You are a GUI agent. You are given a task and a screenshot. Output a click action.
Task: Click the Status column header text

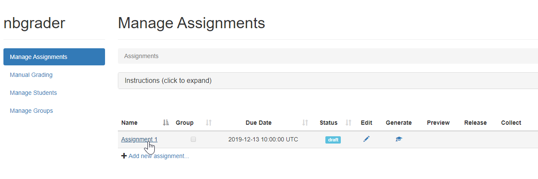point(328,123)
